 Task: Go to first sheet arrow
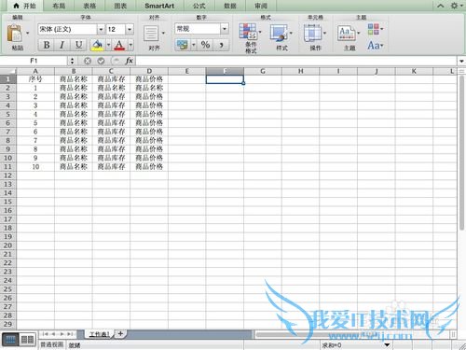click(x=46, y=334)
